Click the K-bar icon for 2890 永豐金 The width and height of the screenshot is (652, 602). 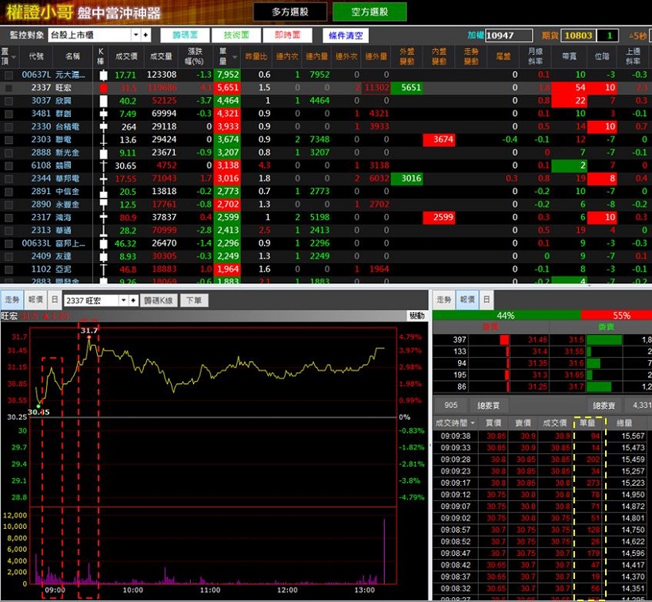pos(103,204)
